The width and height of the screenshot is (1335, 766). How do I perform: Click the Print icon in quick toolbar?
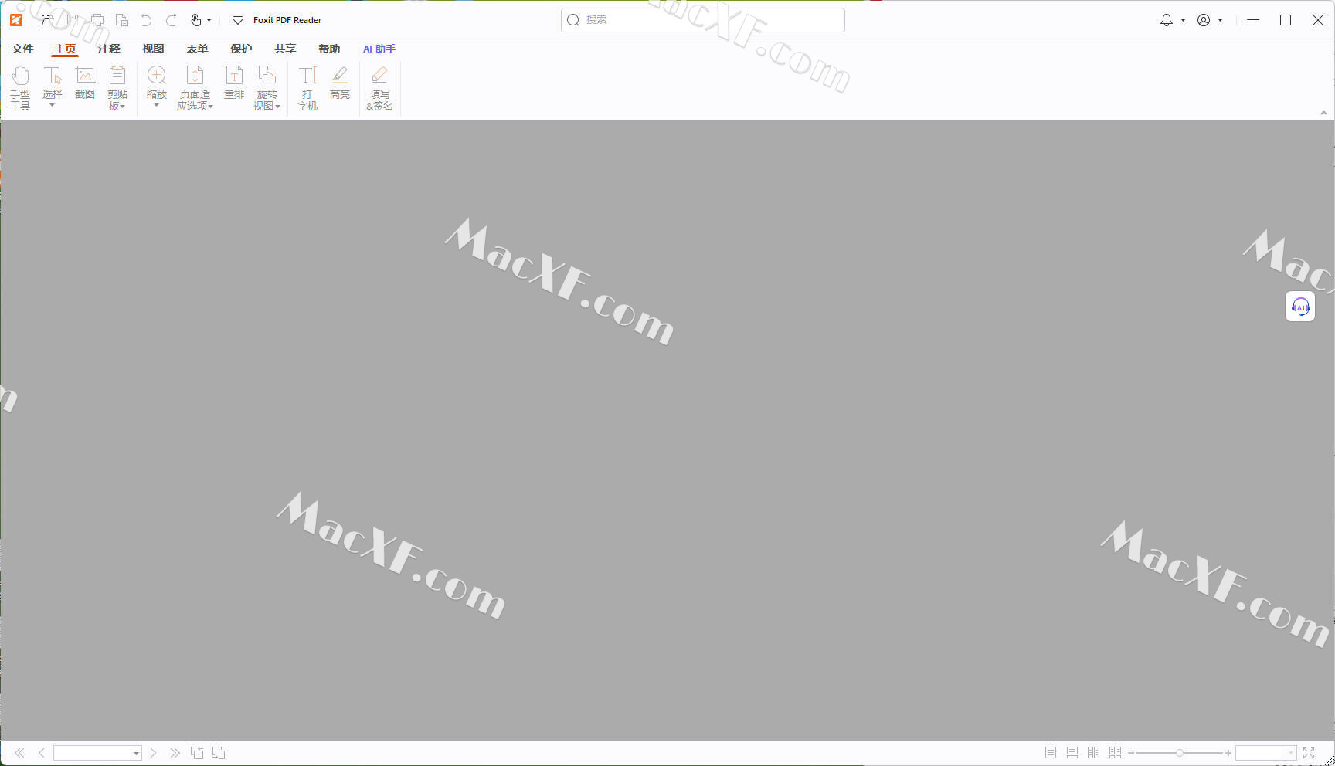(x=97, y=20)
